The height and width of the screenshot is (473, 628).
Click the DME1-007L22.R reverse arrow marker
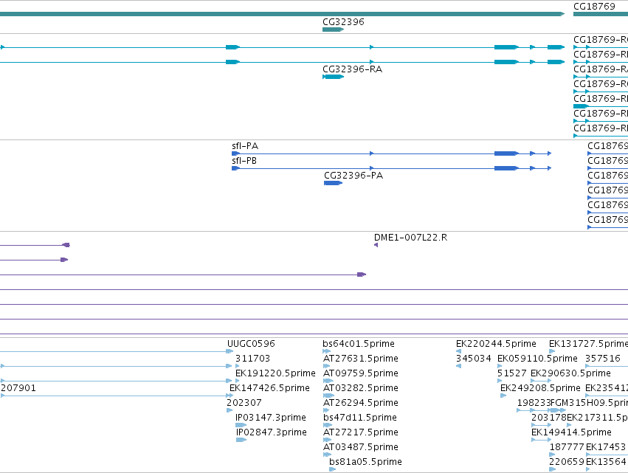tap(376, 245)
